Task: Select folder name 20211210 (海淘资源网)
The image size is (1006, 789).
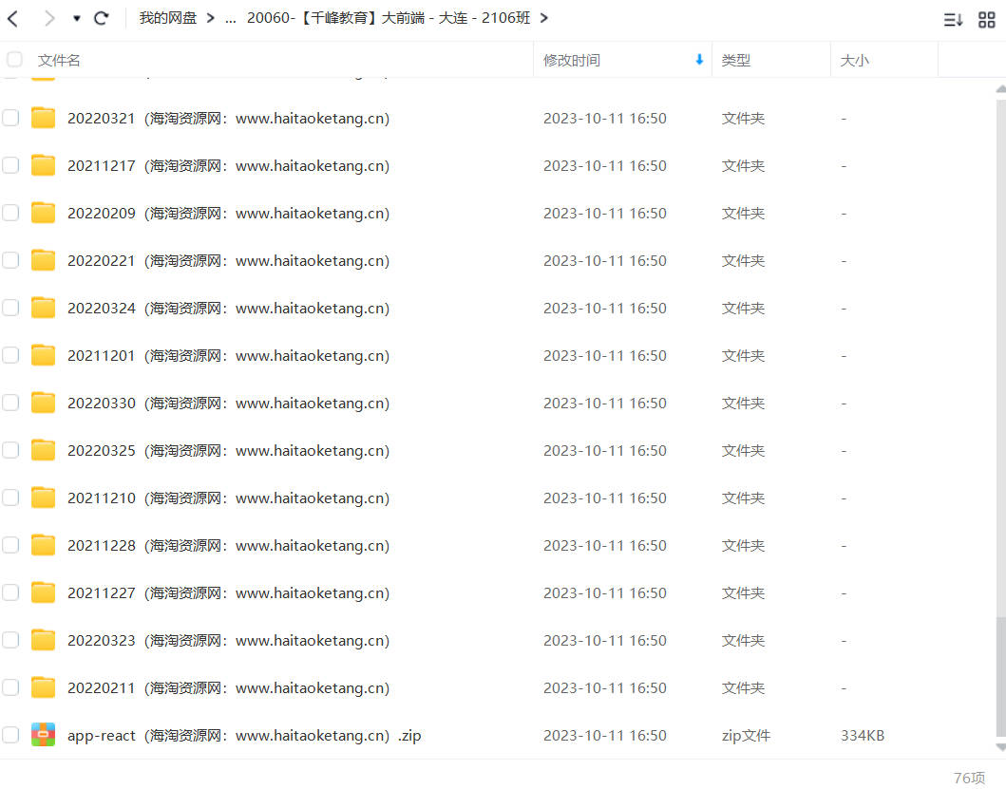Action: coord(228,498)
